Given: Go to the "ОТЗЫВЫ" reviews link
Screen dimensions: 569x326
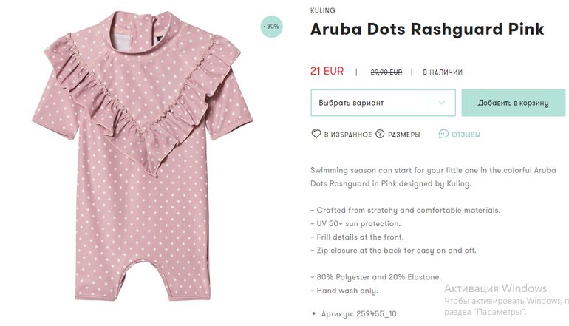Looking at the screenshot, I should (466, 135).
